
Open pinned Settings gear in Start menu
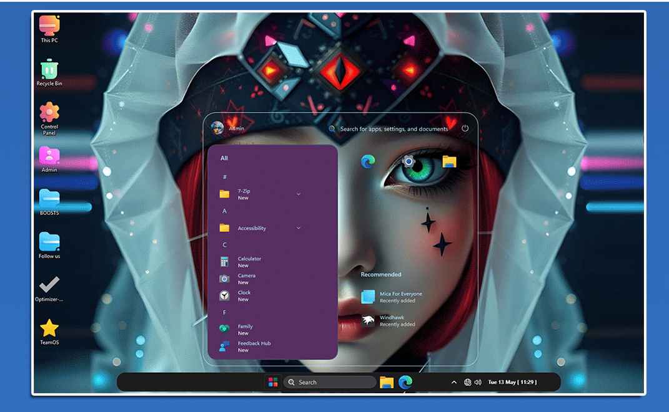pyautogui.click(x=409, y=162)
